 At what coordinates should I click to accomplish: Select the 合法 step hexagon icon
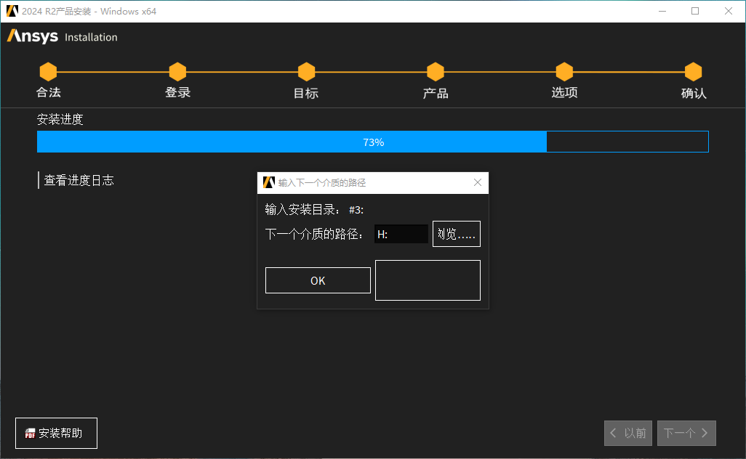click(48, 70)
